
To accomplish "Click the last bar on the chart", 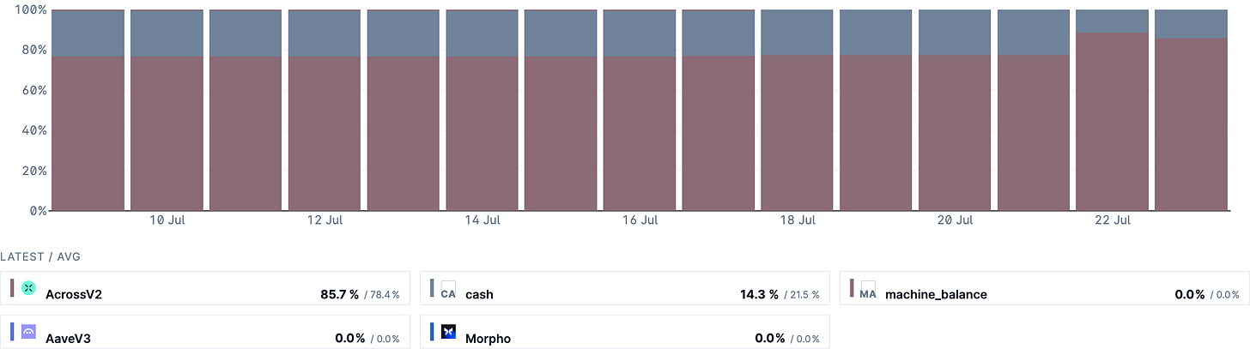I will tap(1191, 110).
